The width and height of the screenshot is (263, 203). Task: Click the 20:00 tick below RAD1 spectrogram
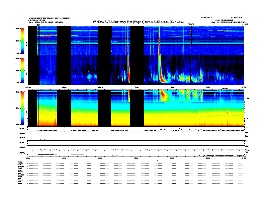point(208,87)
